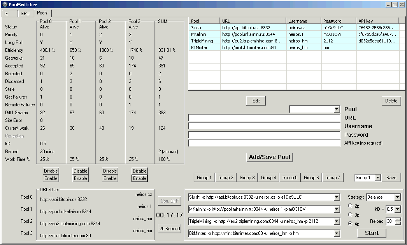Click the API key input field

click(264, 143)
